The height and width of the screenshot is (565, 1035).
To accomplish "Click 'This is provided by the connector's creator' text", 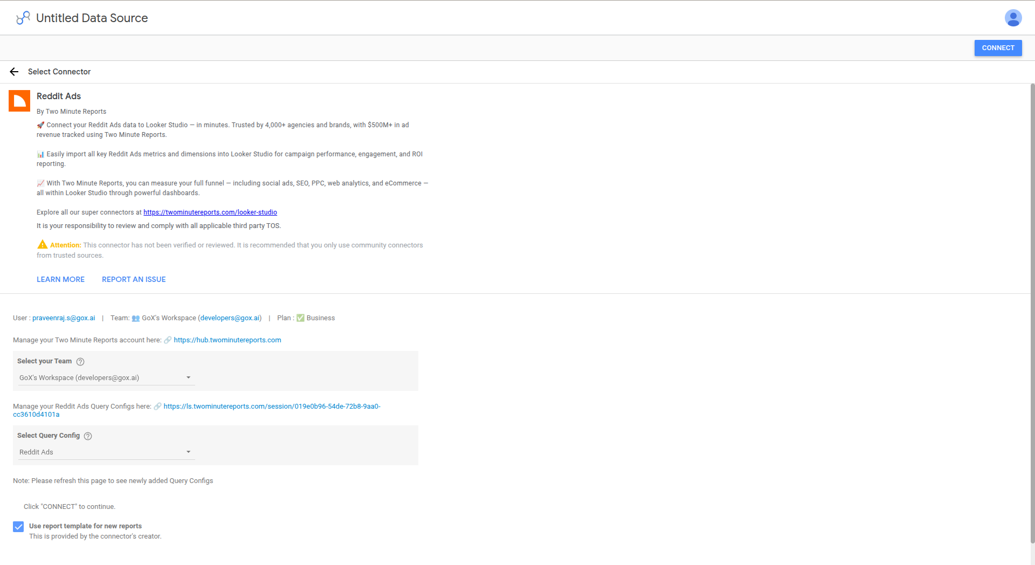I will [x=95, y=536].
